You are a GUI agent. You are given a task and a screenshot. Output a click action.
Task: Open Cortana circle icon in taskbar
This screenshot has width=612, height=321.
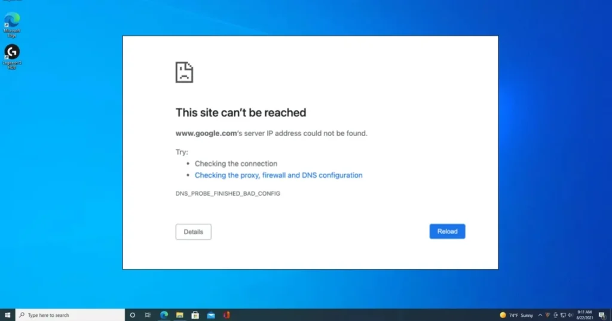tap(132, 315)
